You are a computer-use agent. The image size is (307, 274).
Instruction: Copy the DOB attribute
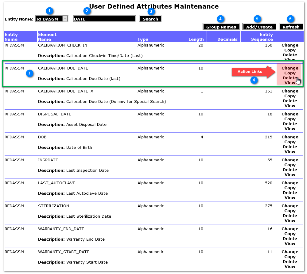tap(290, 142)
